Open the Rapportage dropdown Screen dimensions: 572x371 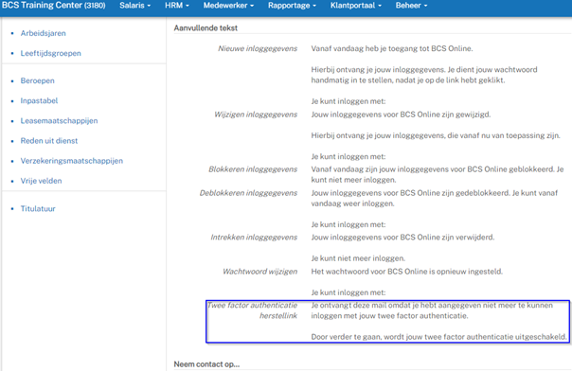[x=292, y=6]
